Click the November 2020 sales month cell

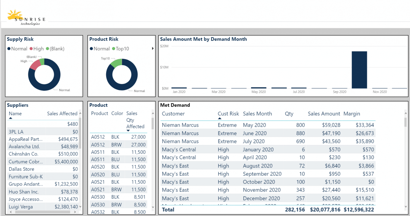262,190
